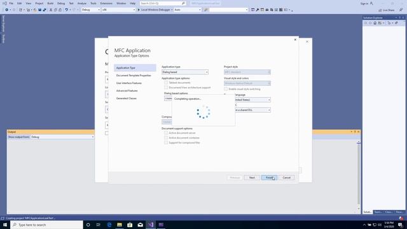Click the Home icon in Solution Explorer

click(x=375, y=23)
